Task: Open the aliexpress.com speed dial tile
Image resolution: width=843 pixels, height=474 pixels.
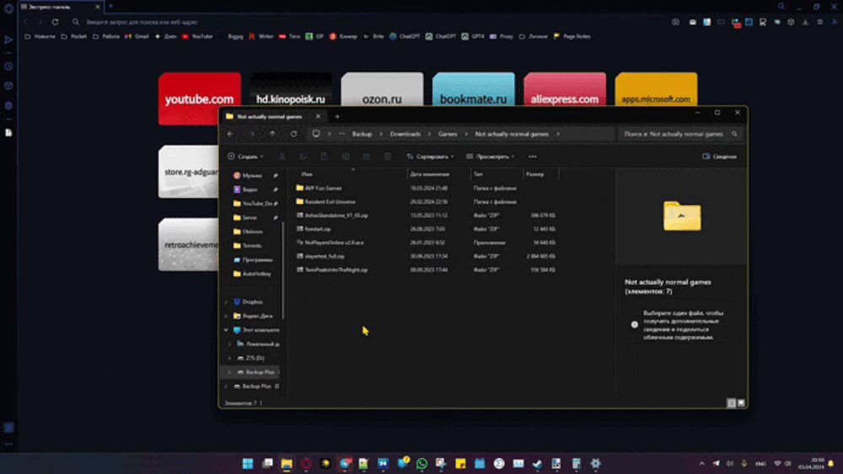Action: point(565,89)
